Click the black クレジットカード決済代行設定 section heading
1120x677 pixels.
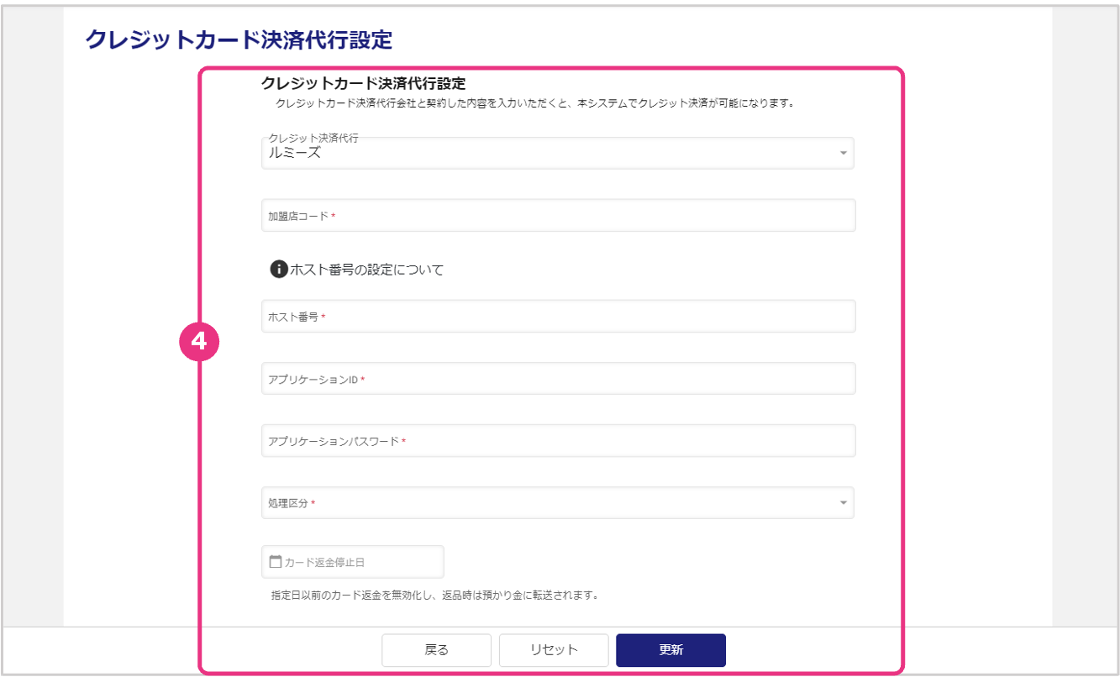tap(363, 83)
